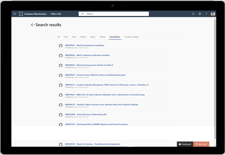Open the notifications bell icon
Viewport: 225px width, 155px height.
193,14
